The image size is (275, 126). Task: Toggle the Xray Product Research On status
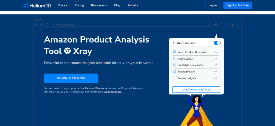tap(216, 52)
